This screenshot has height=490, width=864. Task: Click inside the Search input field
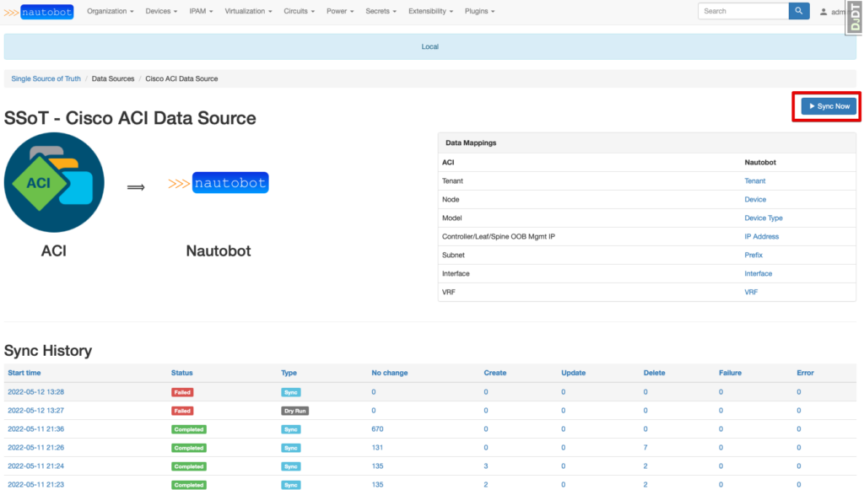tap(743, 11)
